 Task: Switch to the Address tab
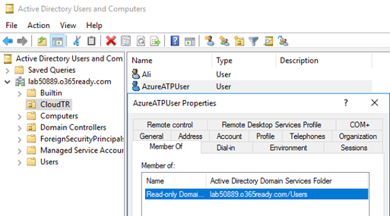[190, 136]
